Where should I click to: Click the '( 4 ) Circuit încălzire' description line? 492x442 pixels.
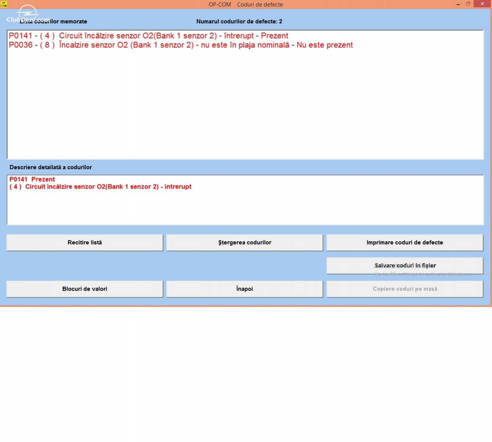[x=100, y=187]
